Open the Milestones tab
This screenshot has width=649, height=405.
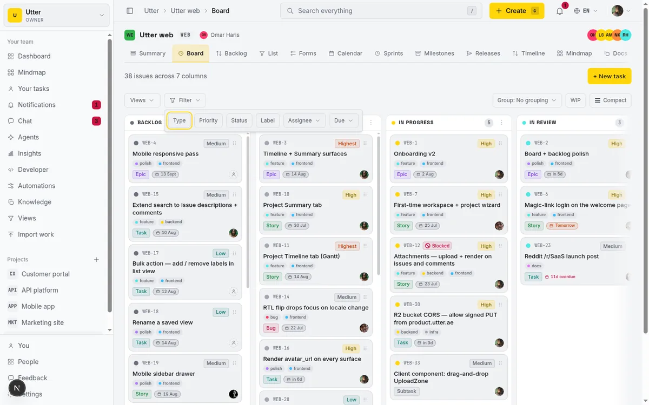[x=434, y=53]
